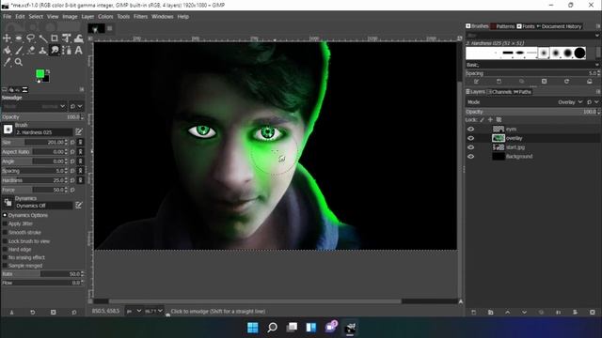The image size is (602, 338).
Task: Open the layer Mode dropdown showing Overlay
Action: (570, 102)
